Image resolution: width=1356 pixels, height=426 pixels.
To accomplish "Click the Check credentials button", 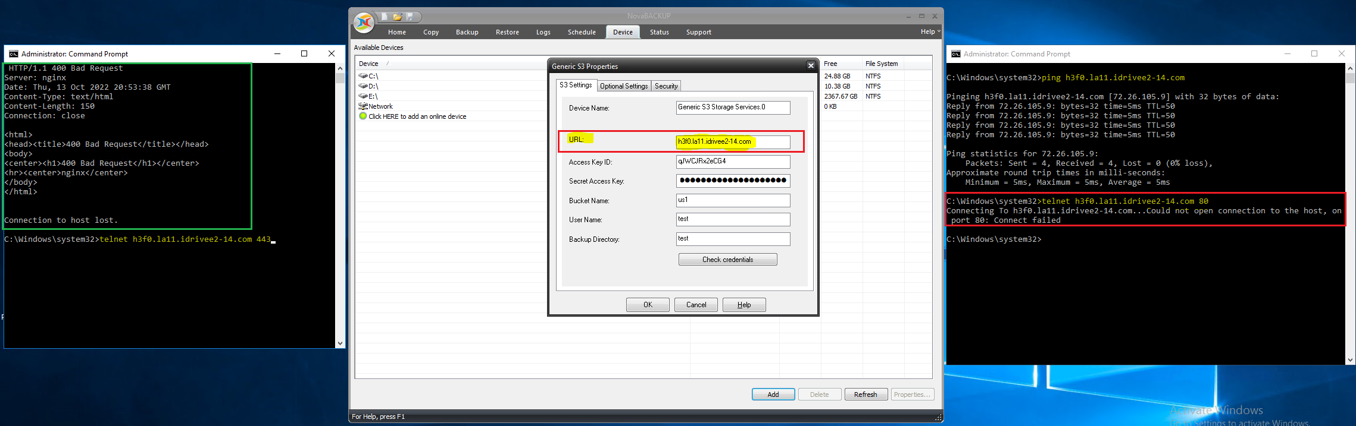I will click(727, 260).
